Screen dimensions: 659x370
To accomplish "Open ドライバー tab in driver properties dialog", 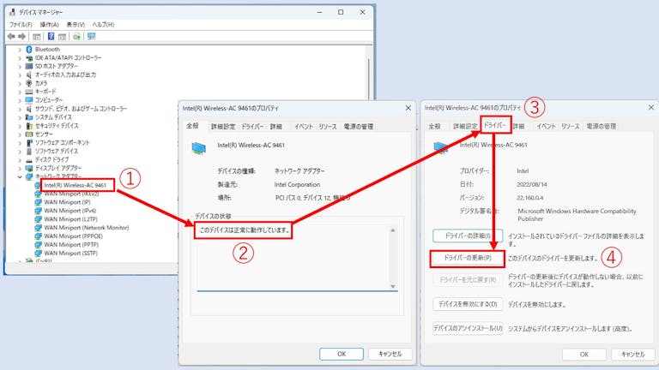I will [x=495, y=125].
